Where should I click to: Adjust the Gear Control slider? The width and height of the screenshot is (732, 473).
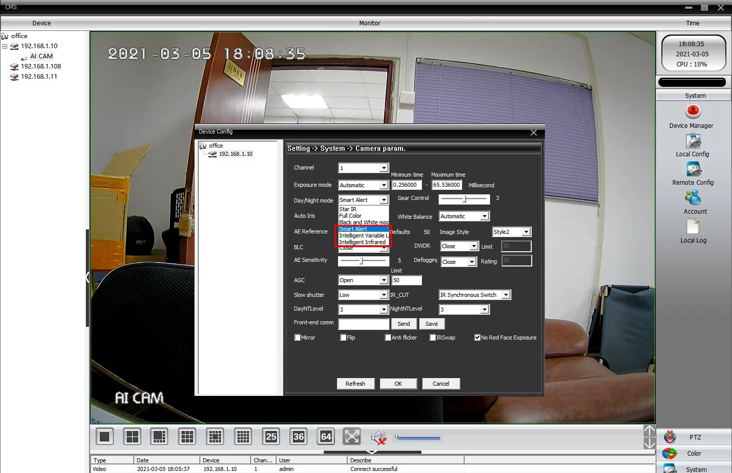point(464,199)
